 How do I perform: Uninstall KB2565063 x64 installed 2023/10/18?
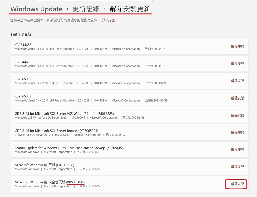[x=238, y=81]
